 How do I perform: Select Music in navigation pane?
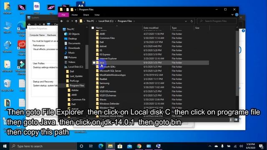click(71, 53)
